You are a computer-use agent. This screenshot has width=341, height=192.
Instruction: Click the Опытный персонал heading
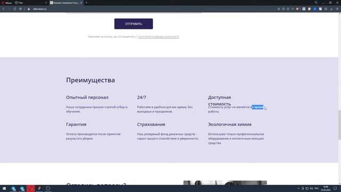[x=87, y=97]
